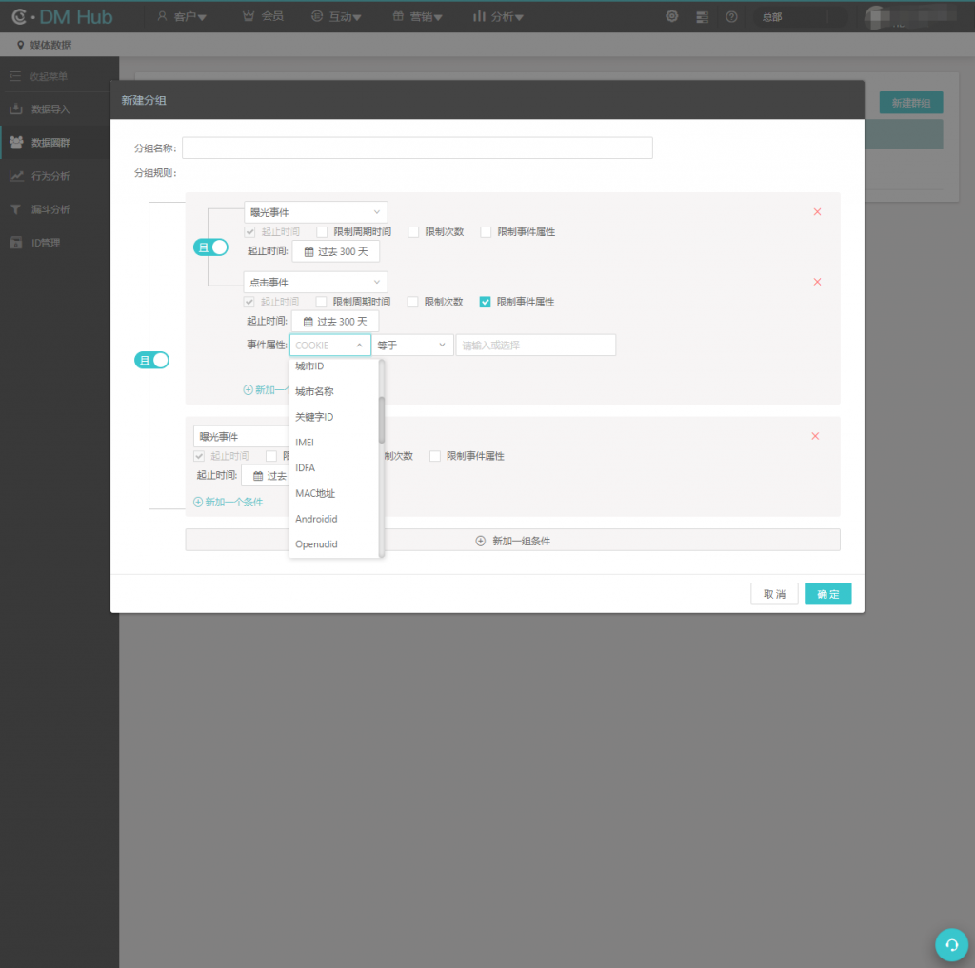This screenshot has width=975, height=968.
Task: Click the attribute dropdown list scrollbar
Action: tap(382, 419)
